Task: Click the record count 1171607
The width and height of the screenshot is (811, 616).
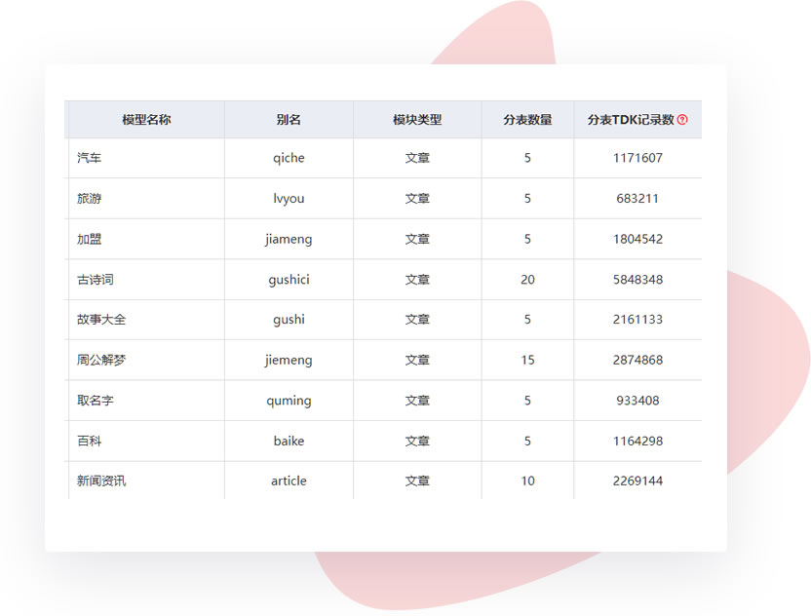Action: (x=637, y=158)
